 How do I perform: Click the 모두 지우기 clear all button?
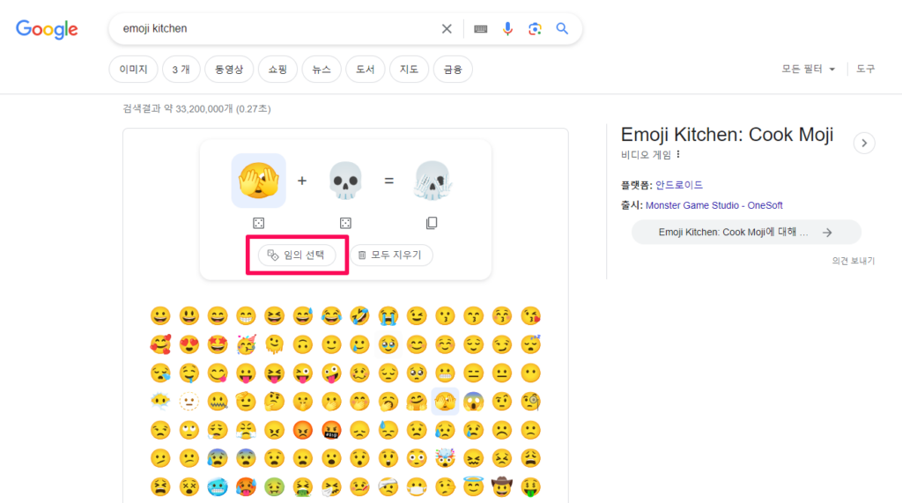391,255
